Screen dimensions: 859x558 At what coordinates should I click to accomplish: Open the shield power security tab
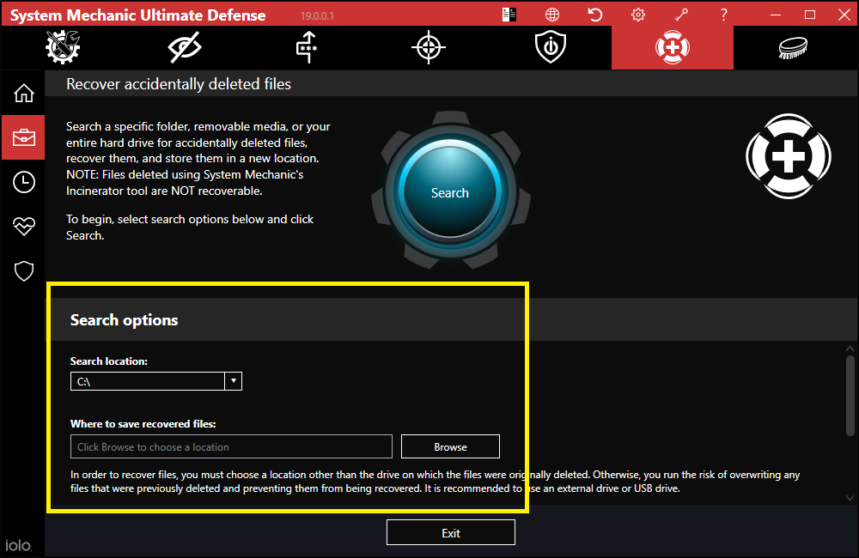coord(551,47)
